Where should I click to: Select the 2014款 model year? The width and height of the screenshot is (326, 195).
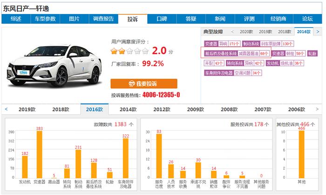point(128,109)
